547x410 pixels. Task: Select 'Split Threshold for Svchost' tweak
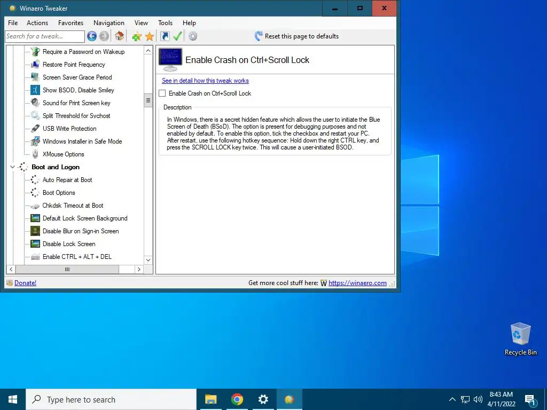tap(76, 116)
